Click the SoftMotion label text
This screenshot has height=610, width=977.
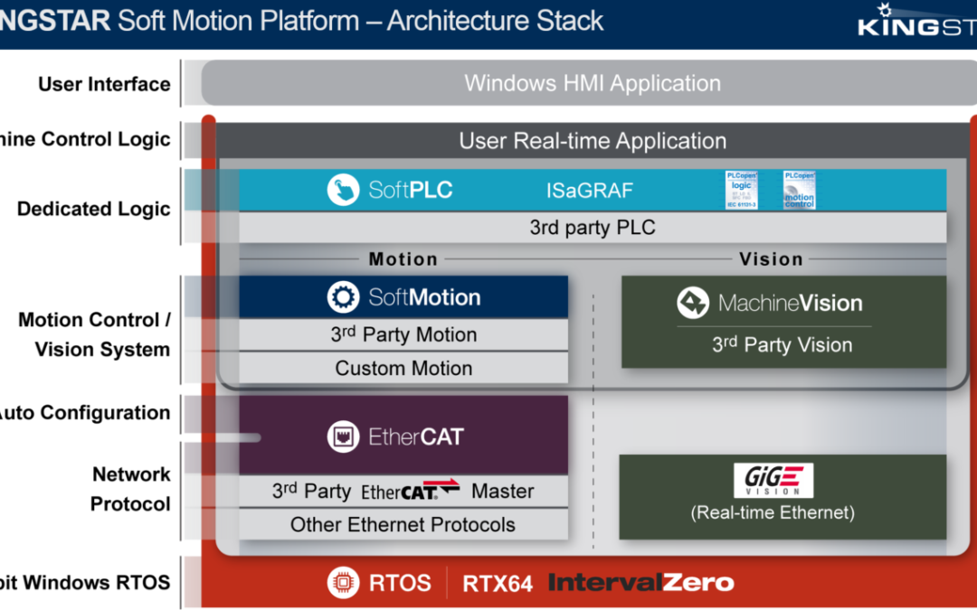click(x=424, y=297)
